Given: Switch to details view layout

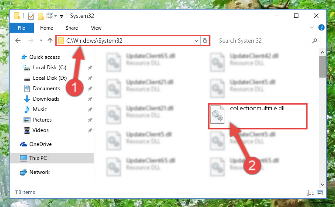Looking at the screenshot, I should [310, 193].
